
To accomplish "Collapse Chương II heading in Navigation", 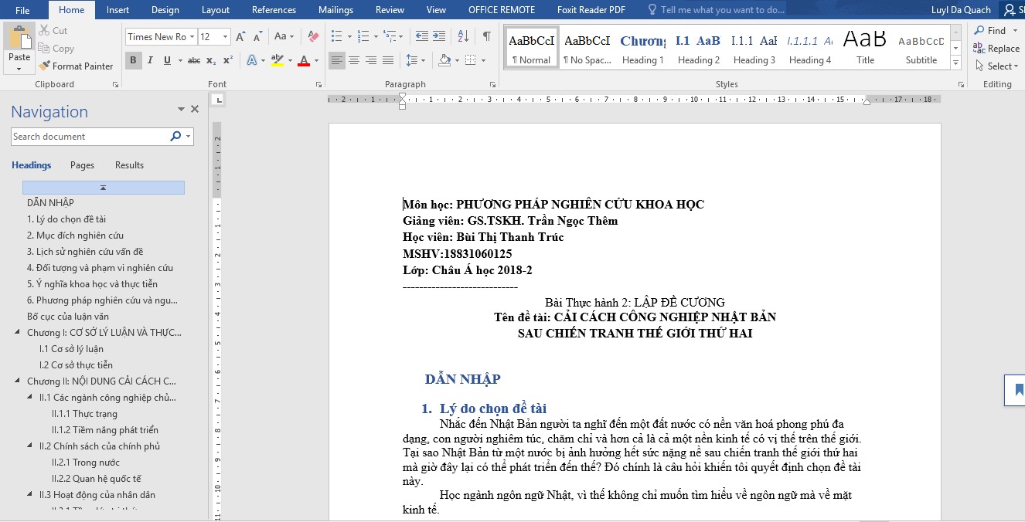I will point(18,381).
